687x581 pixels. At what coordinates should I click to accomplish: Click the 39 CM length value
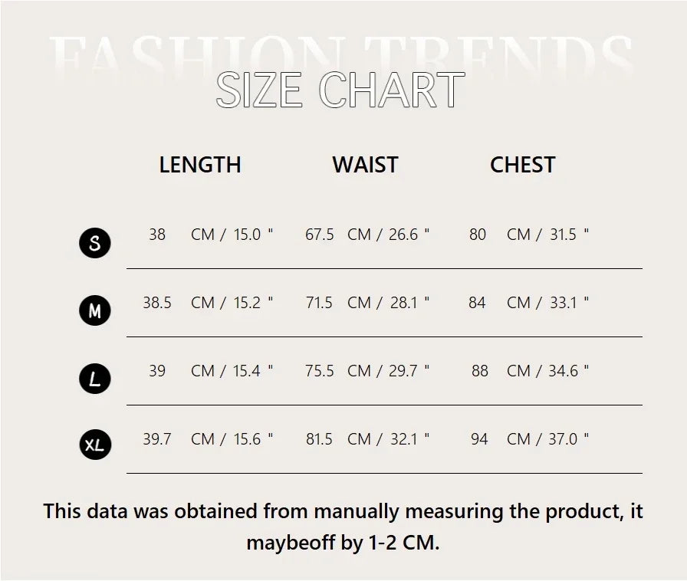click(157, 371)
